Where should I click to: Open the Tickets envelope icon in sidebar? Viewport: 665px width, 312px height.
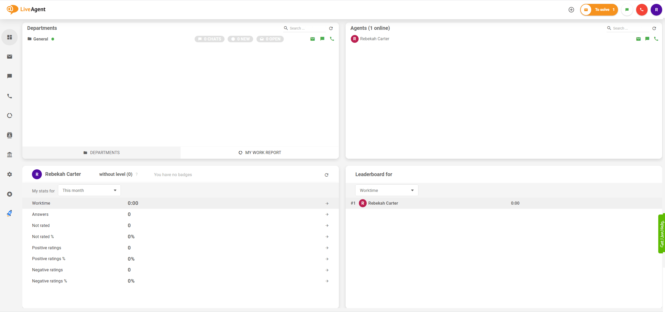10,57
